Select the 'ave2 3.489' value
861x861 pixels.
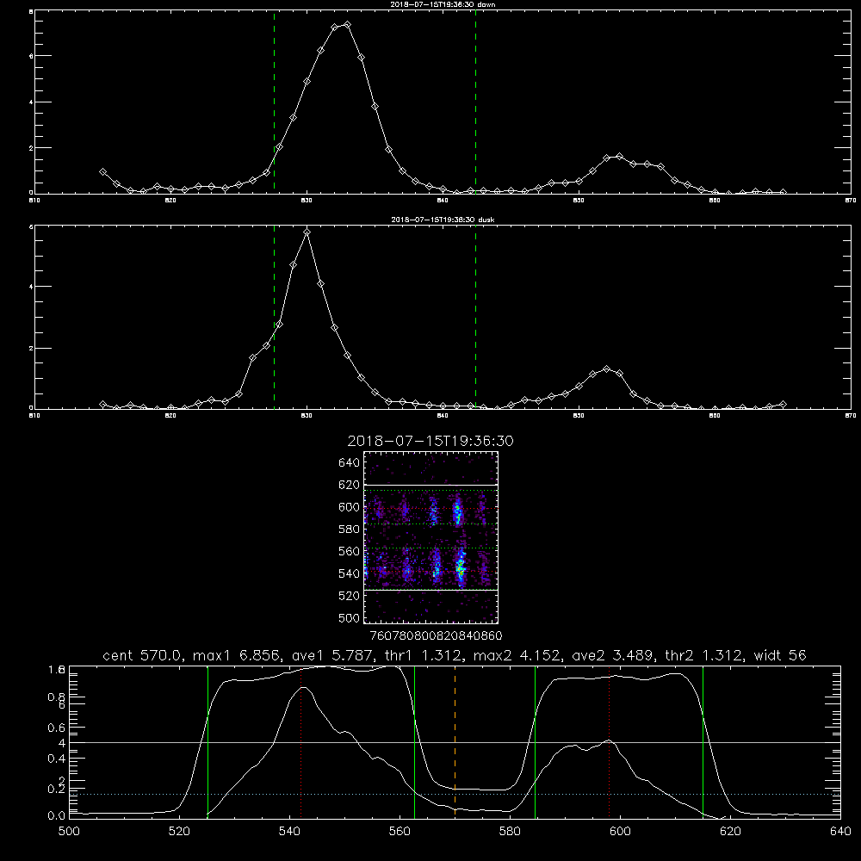613,655
